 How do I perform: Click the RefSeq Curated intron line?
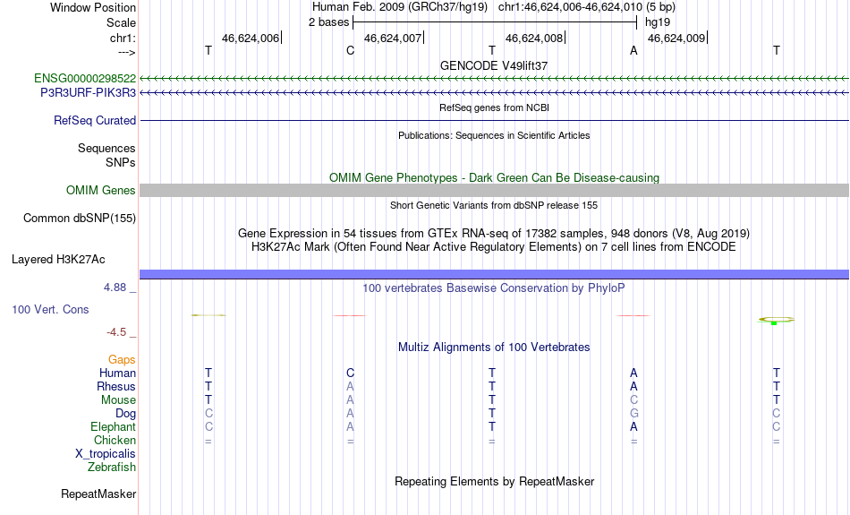[x=495, y=121]
